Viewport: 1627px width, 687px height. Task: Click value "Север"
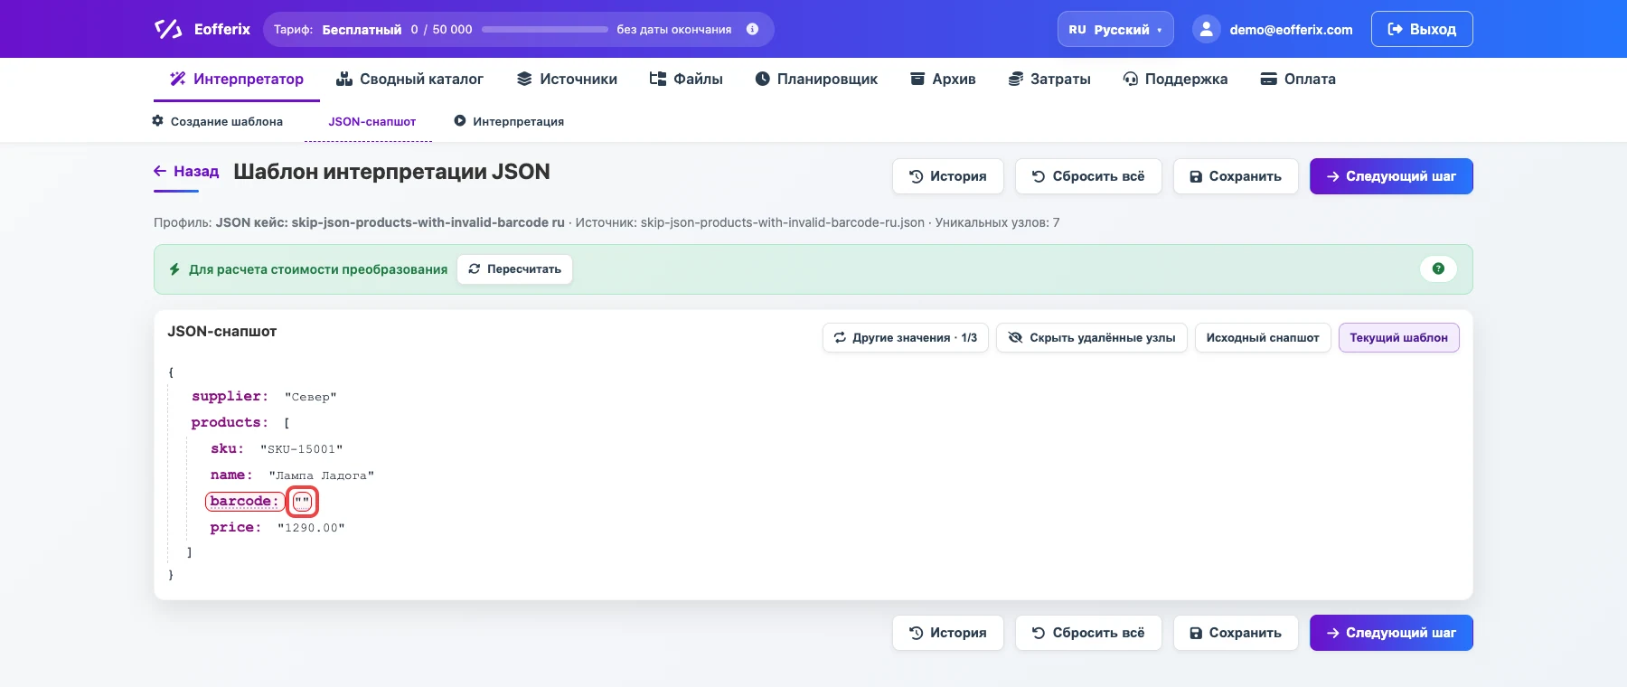(310, 397)
